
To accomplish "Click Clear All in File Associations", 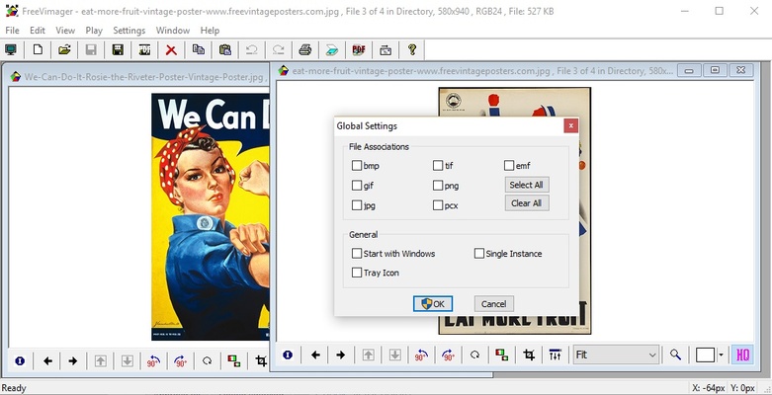I will [x=526, y=203].
